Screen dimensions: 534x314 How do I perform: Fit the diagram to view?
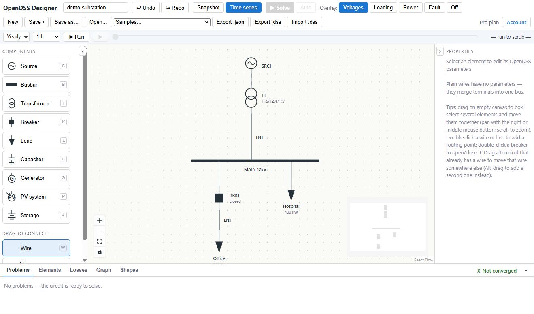coord(100,241)
